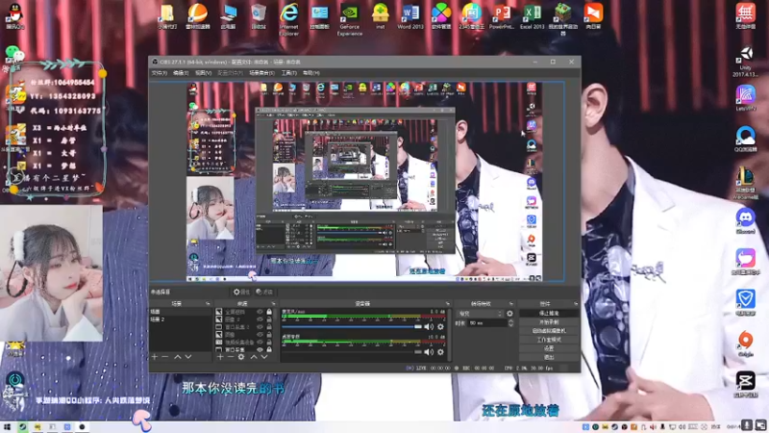Undock the 场景 panel with its header icon
This screenshot has width=769, height=433.
[208, 304]
